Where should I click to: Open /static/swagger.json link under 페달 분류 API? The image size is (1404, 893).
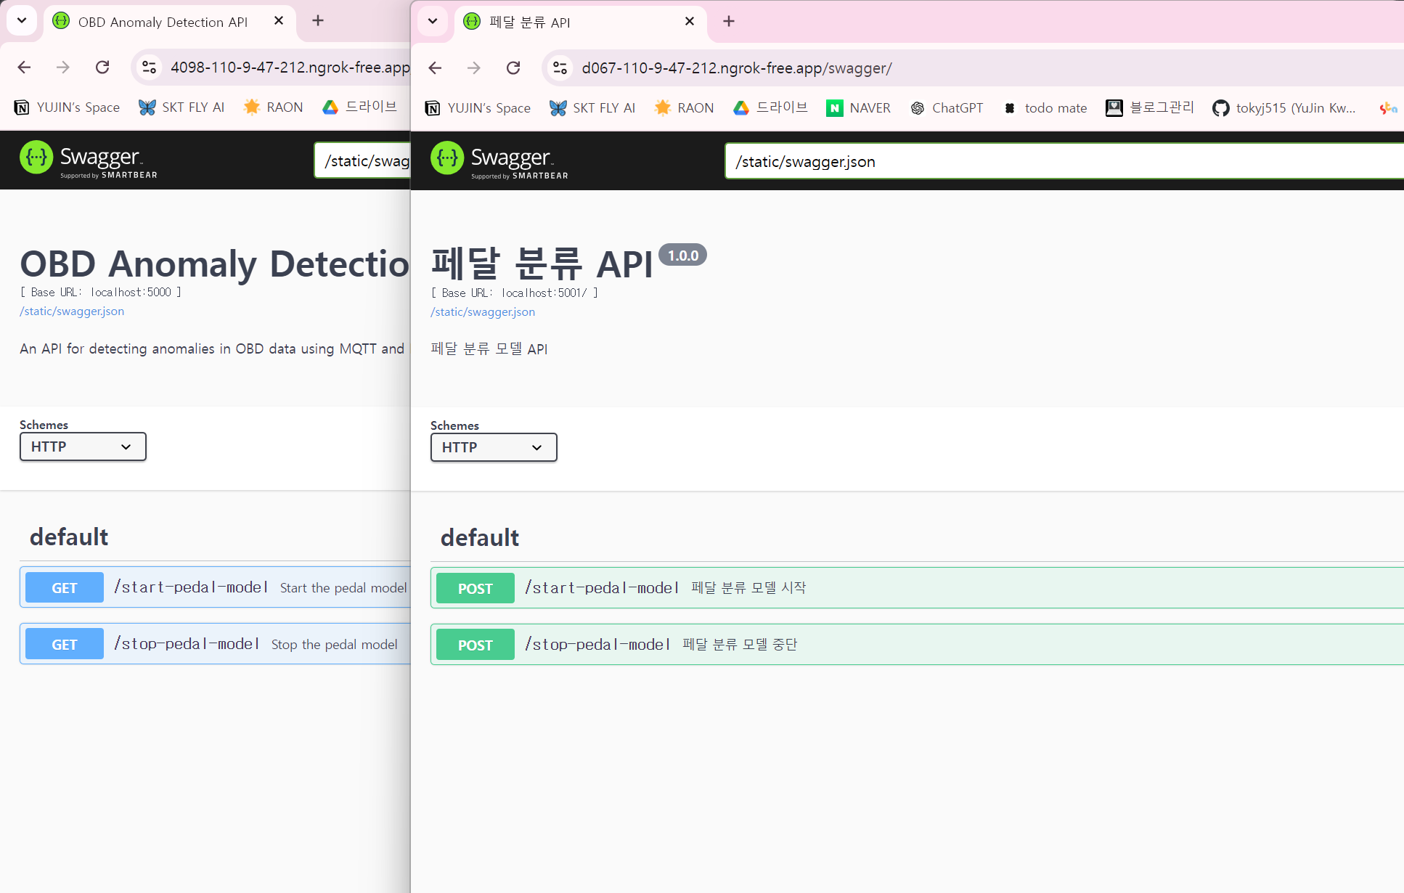click(x=483, y=312)
